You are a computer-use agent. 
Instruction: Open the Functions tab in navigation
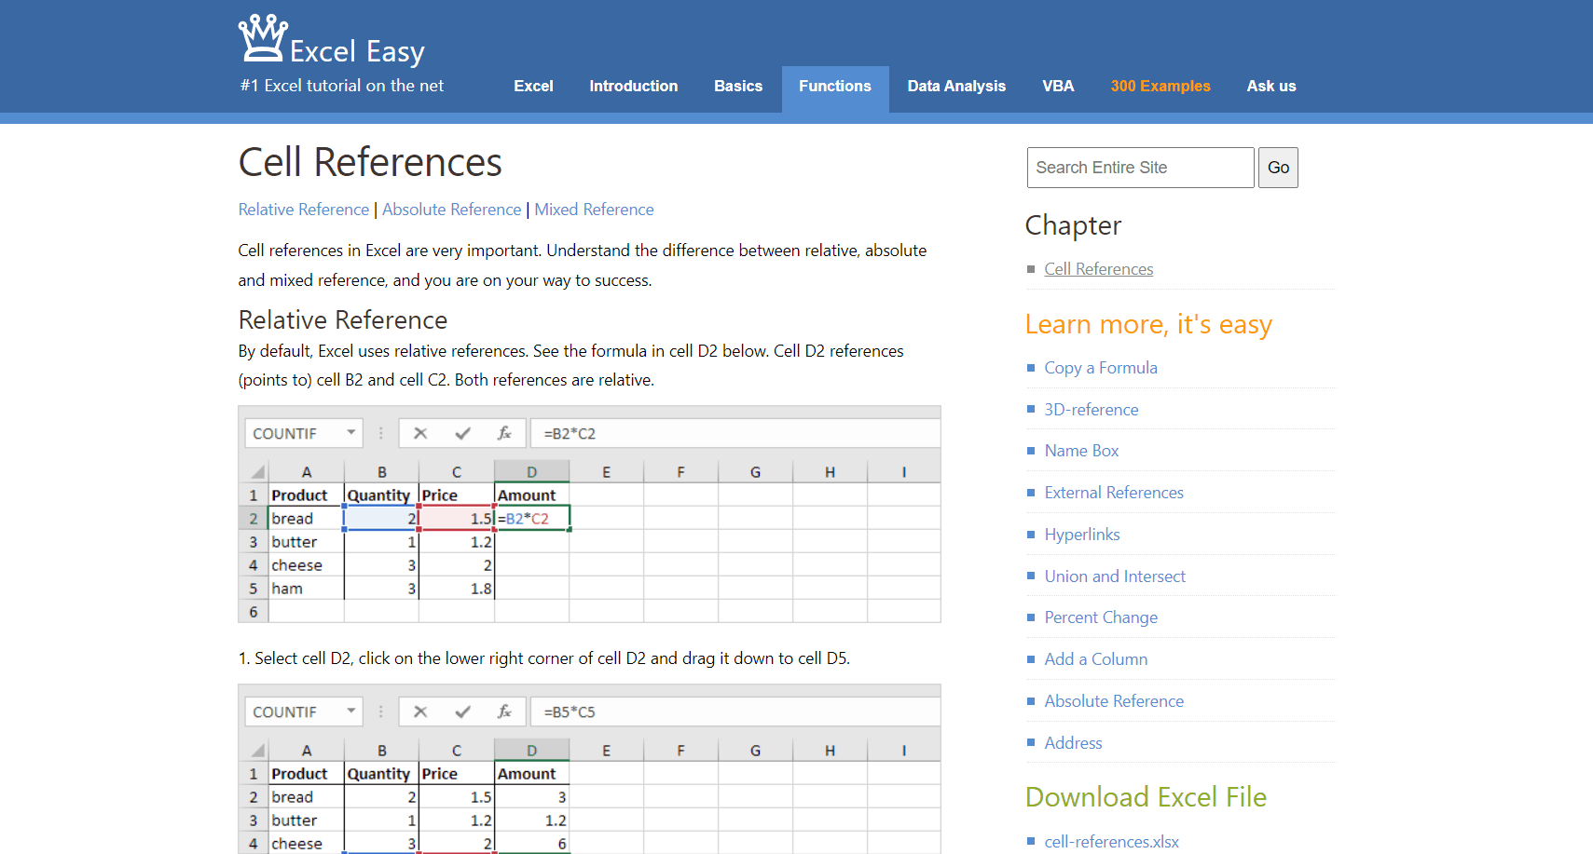click(834, 87)
